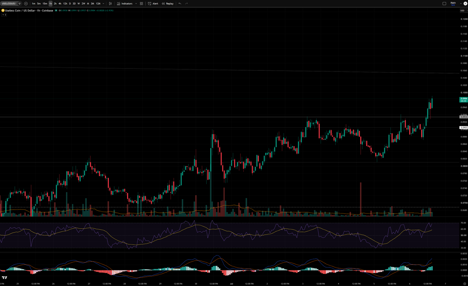This screenshot has width=468, height=286.
Task: Expand the timeframe list chevron
Action: pos(103,4)
